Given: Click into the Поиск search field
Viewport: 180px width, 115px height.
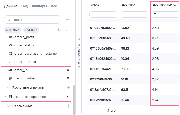Looking at the screenshot, I should coord(33,20).
